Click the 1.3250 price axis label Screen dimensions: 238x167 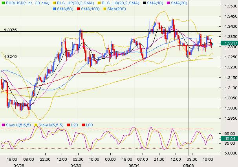point(231,57)
